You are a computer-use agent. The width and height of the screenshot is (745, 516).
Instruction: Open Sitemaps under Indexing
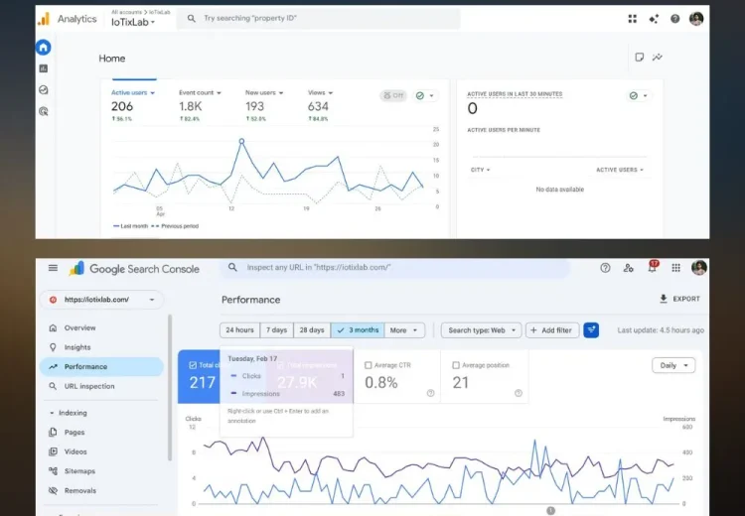tap(101, 471)
